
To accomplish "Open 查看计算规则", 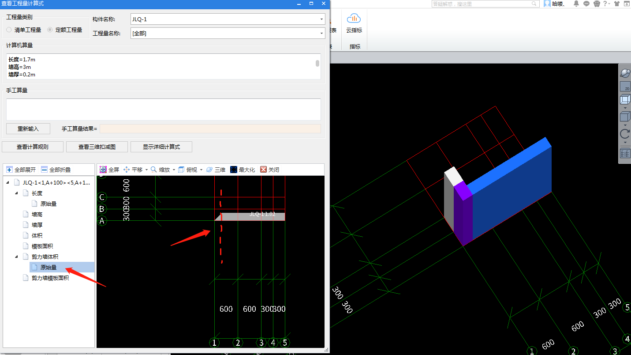I will click(33, 147).
